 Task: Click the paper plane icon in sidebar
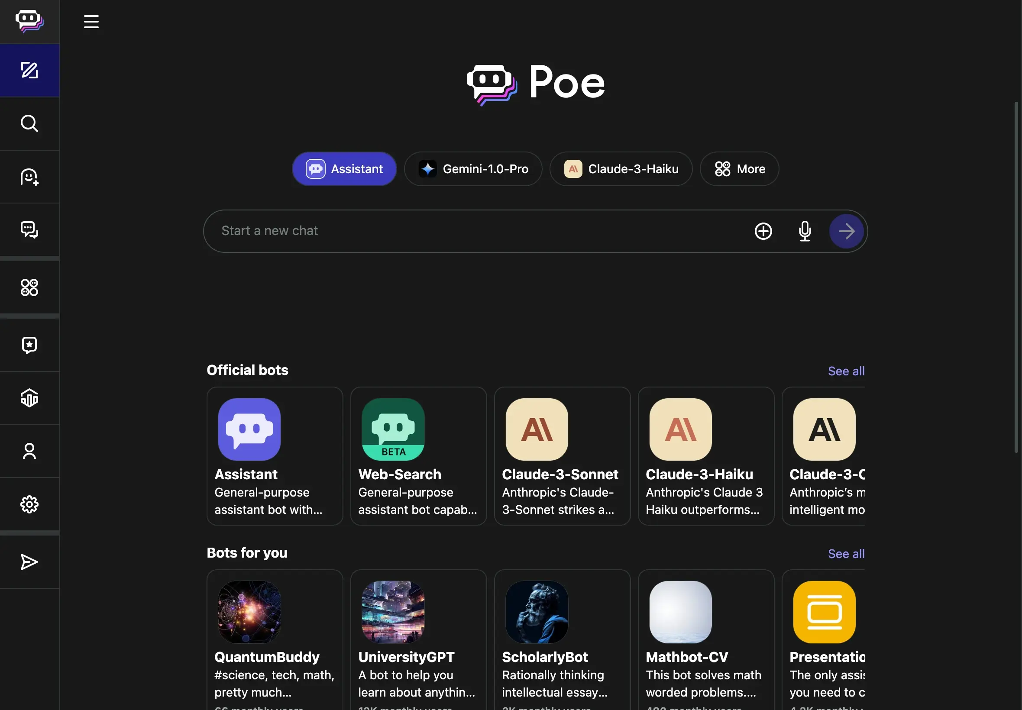[x=29, y=562]
